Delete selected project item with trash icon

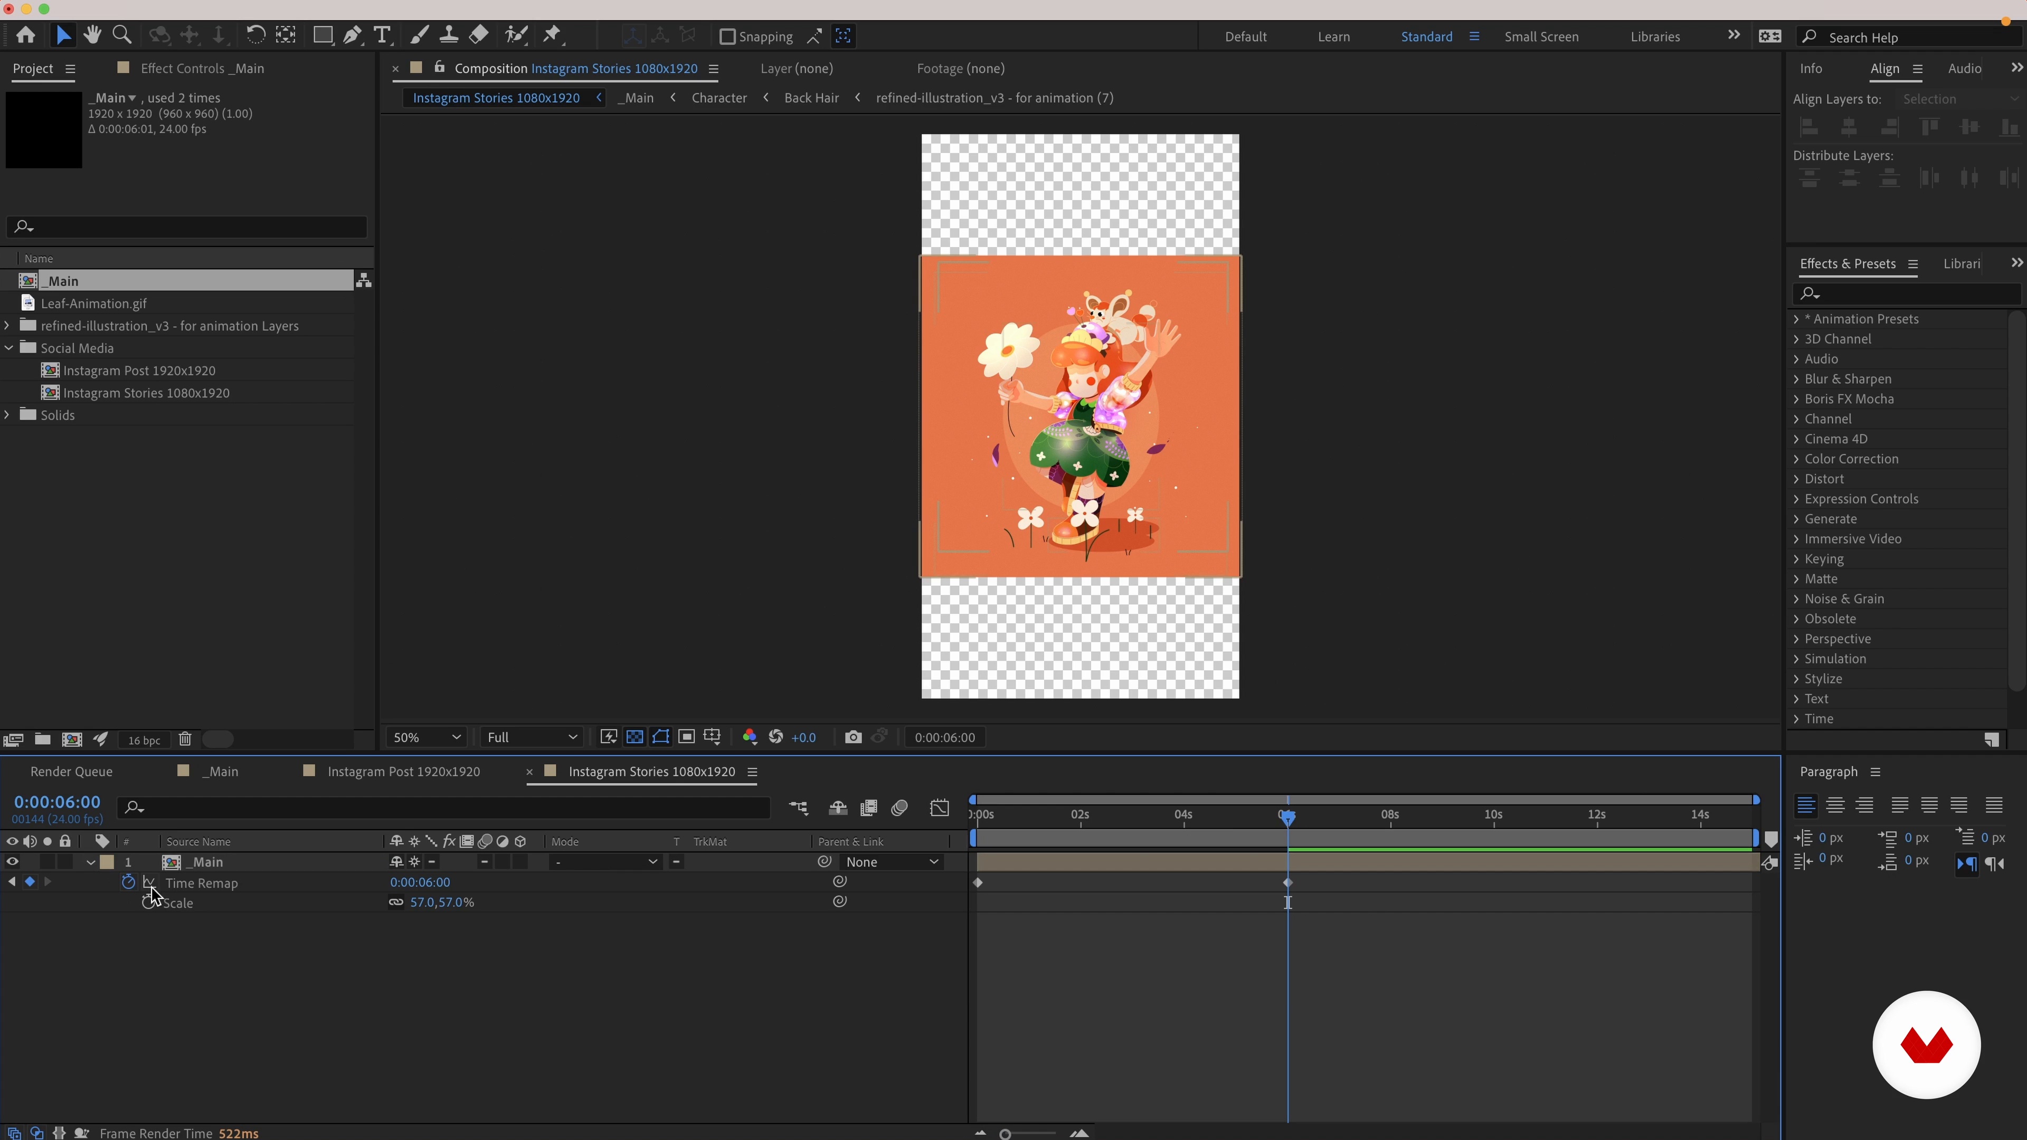tap(185, 739)
